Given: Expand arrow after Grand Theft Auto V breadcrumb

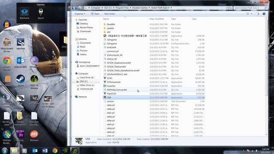Looking at the screenshot, I should tap(171, 8).
